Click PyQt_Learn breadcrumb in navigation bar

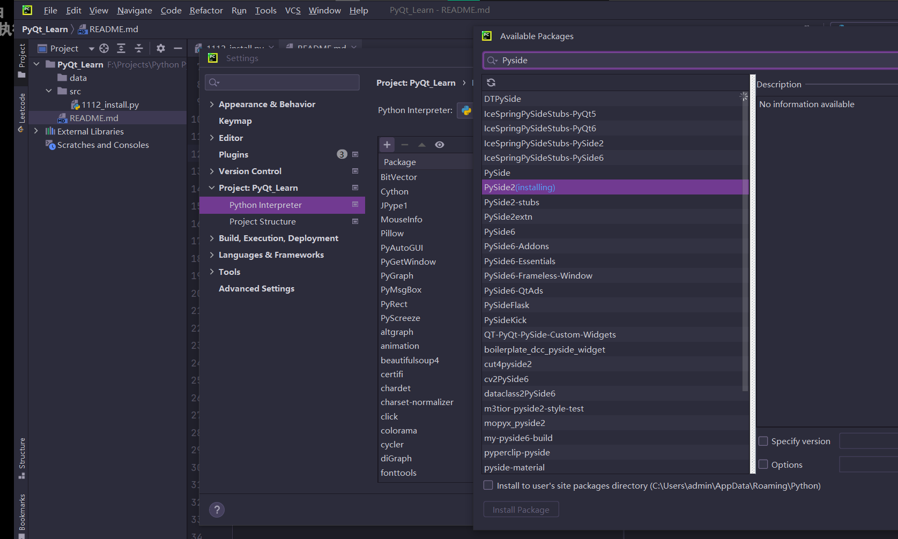pos(45,29)
